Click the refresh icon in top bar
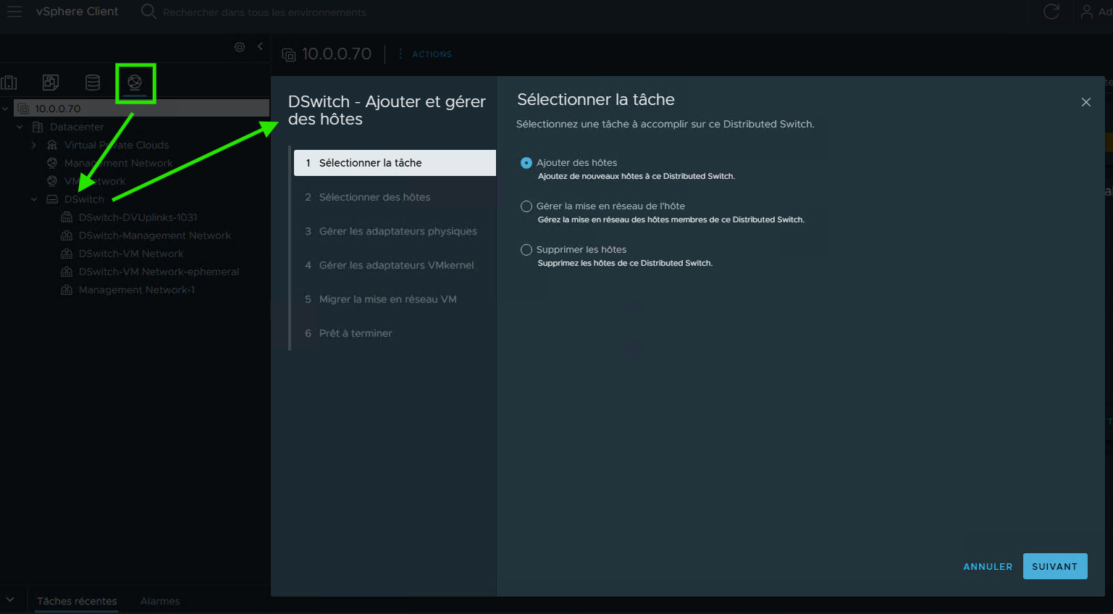Viewport: 1113px width, 614px height. pyautogui.click(x=1051, y=12)
